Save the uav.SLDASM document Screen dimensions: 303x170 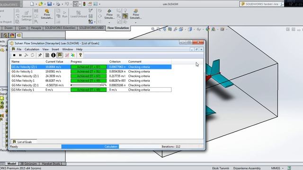click(49, 4)
